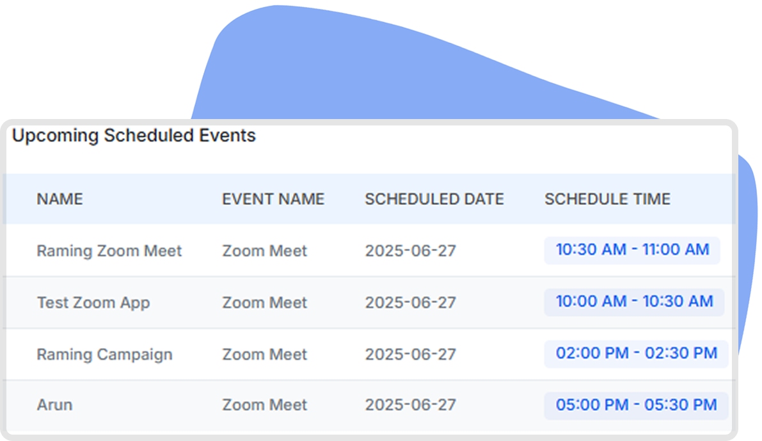Click the 10:30 AM - 11:00 AM time badge
762x441 pixels.
[632, 250]
